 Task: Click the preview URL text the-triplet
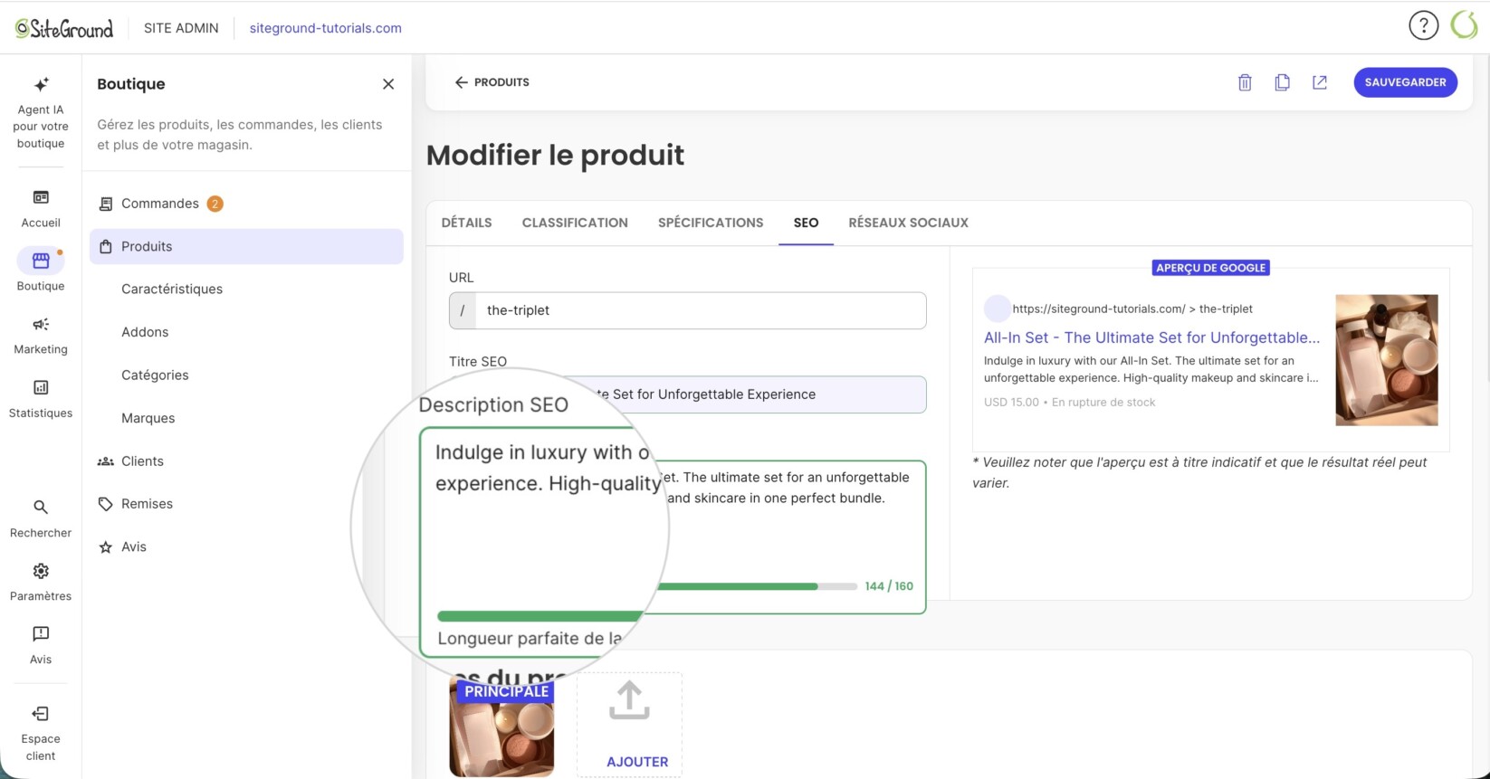click(1226, 309)
